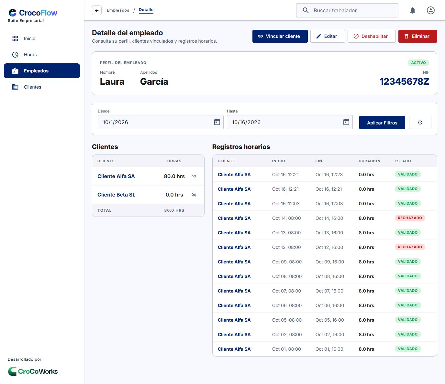The image size is (445, 384).
Task: Open Cliente Alfa SA in Clientes table
Action: pos(116,176)
